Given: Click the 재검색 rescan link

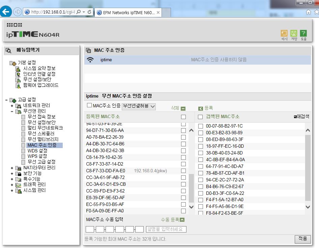Looking at the screenshot, I should (302, 116).
